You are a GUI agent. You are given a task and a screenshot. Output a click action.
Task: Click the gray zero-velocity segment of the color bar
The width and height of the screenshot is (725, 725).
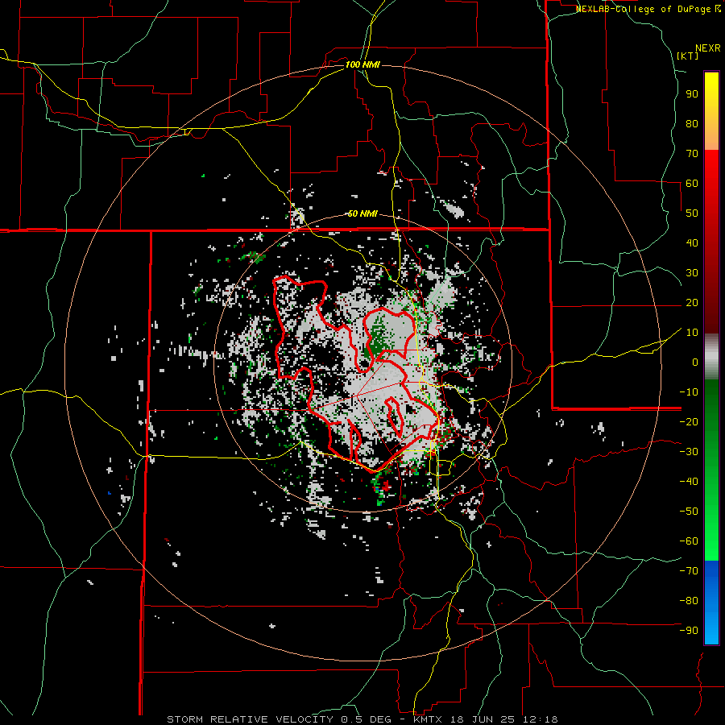(711, 357)
